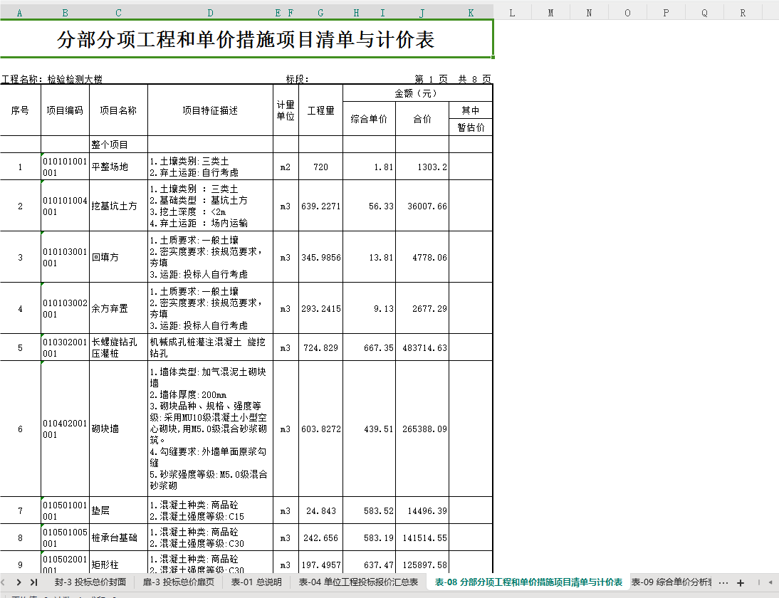
Task: Select the 综合单价 header cell
Action: point(369,119)
